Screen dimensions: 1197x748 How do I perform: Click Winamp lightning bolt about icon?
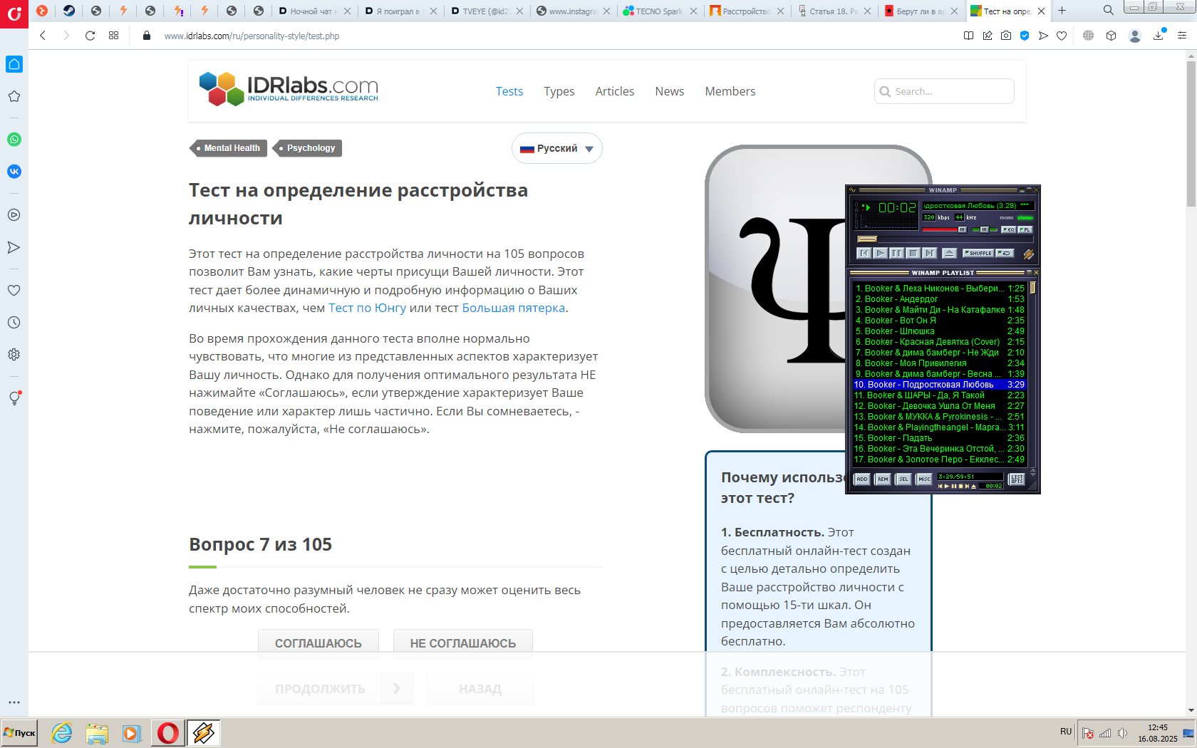(x=1028, y=254)
